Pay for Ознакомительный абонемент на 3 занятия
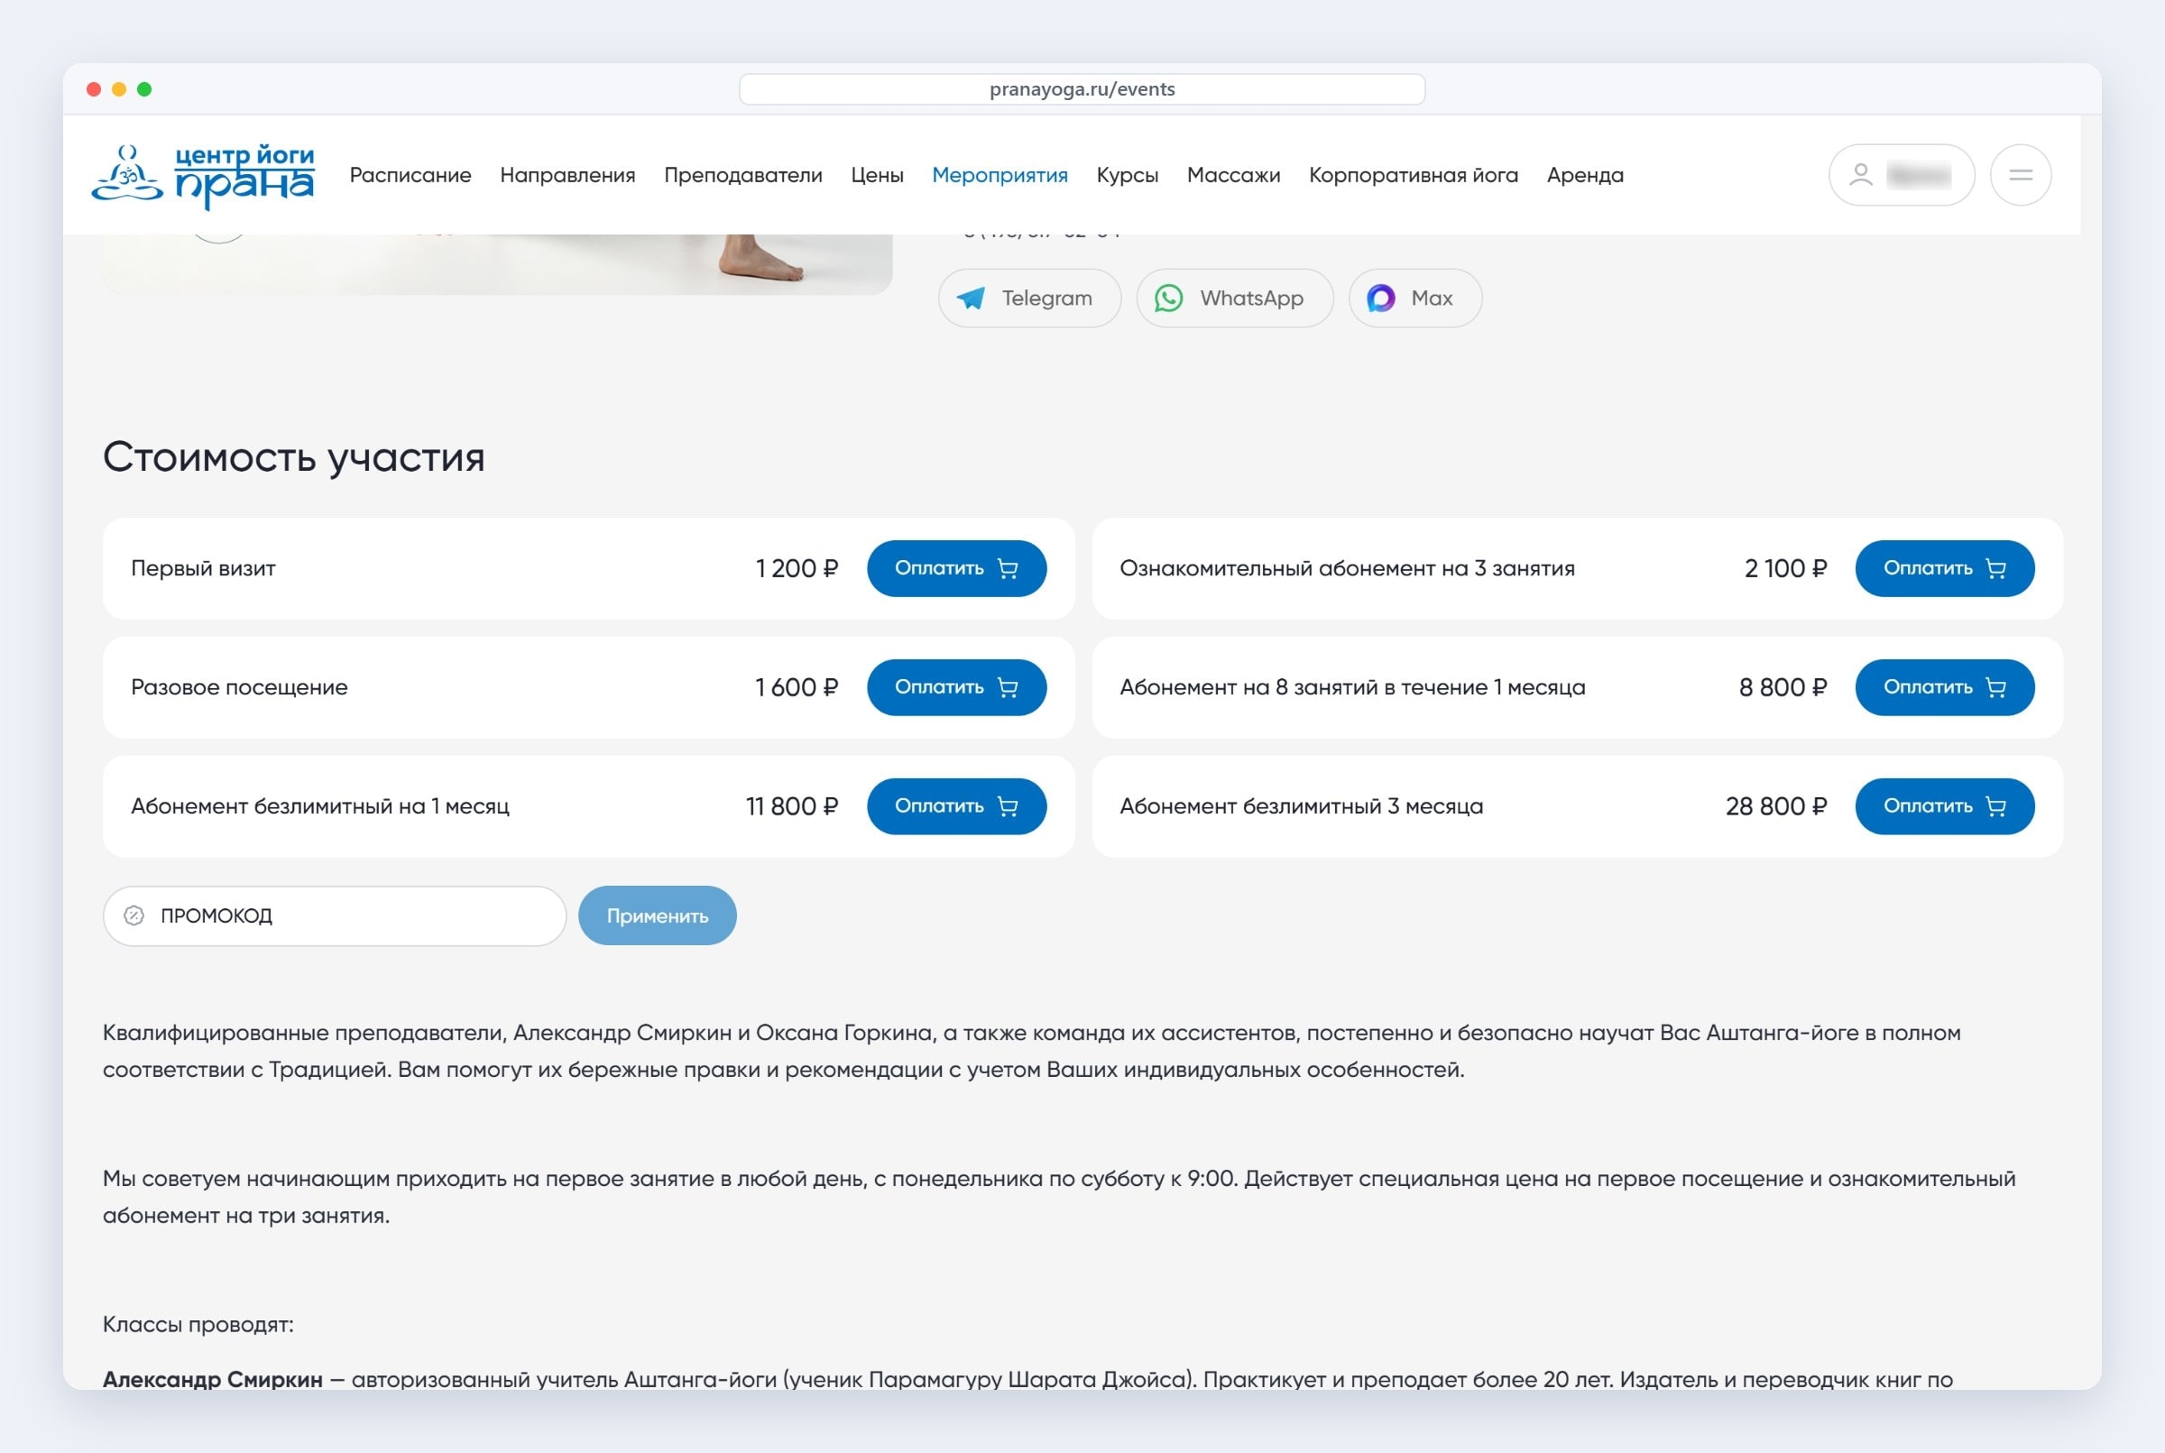The width and height of the screenshot is (2165, 1453). coord(1944,568)
